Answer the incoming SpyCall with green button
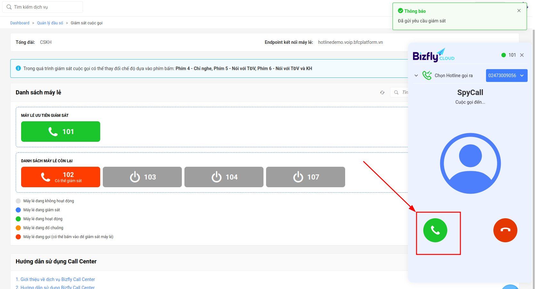 click(x=435, y=230)
